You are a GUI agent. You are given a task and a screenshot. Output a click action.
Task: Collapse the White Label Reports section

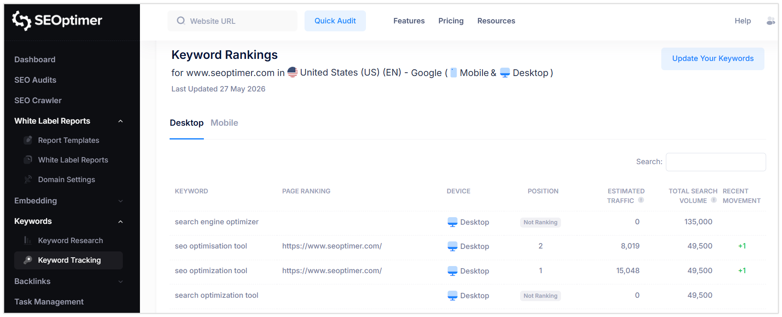pyautogui.click(x=120, y=121)
